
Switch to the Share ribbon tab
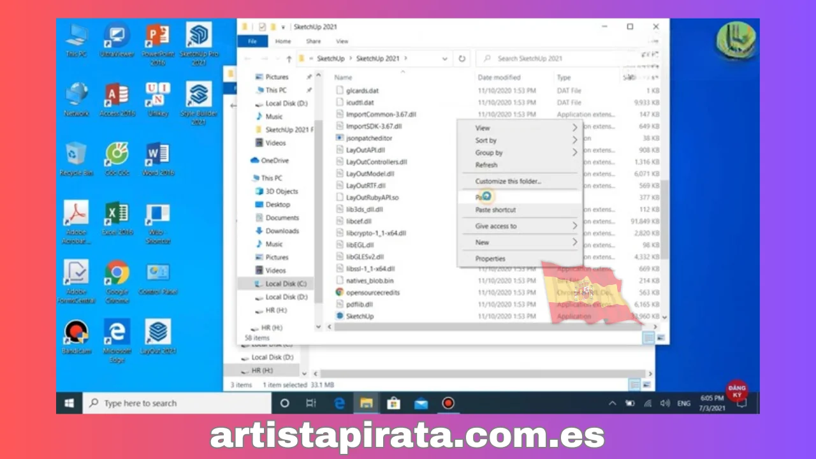313,41
